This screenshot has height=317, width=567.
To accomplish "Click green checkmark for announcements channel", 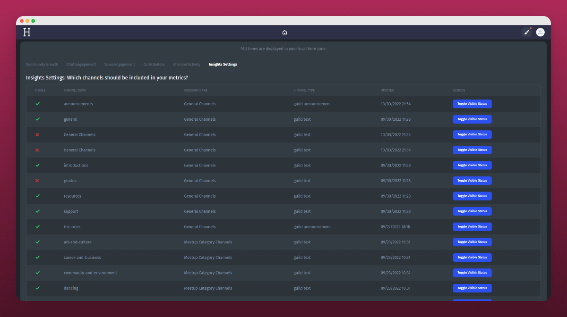I will click(38, 104).
